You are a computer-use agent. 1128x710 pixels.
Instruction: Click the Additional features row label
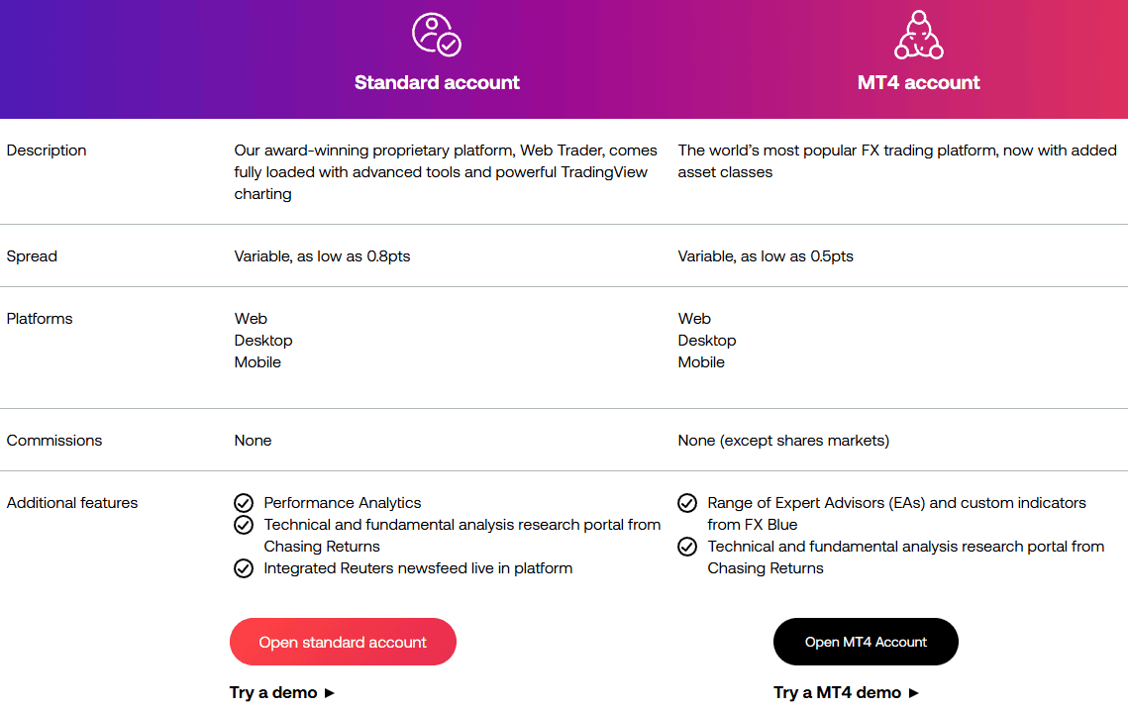[x=71, y=503]
